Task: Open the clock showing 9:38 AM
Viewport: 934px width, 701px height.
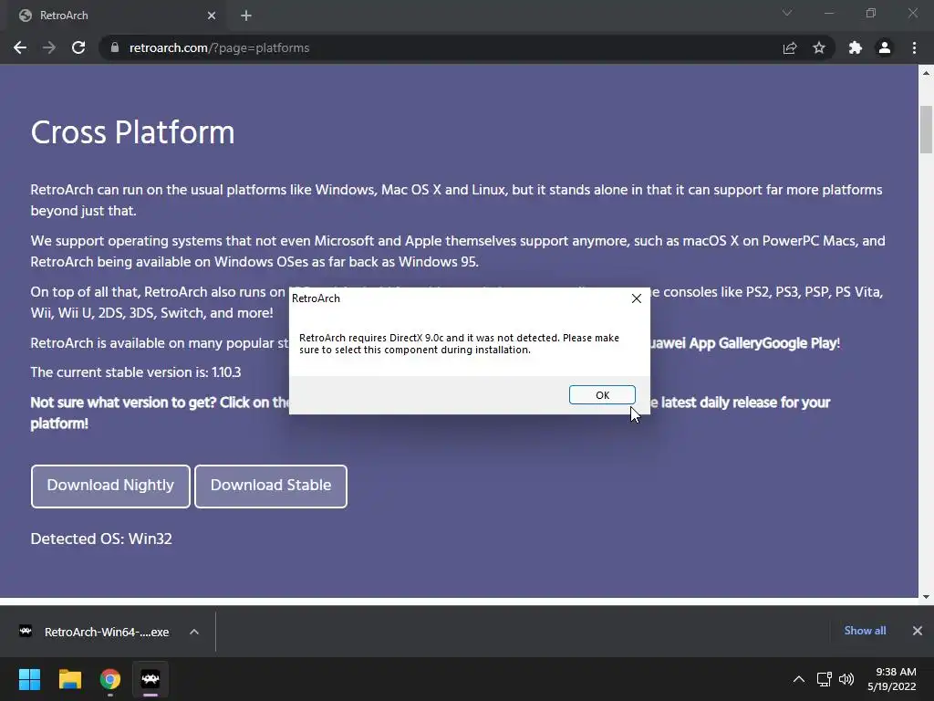Action: 892,679
